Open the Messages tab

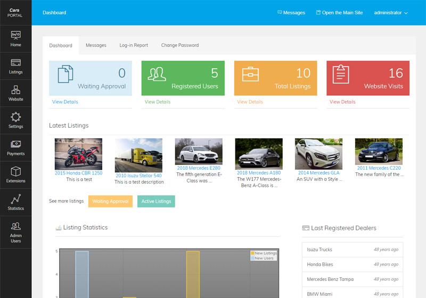96,45
